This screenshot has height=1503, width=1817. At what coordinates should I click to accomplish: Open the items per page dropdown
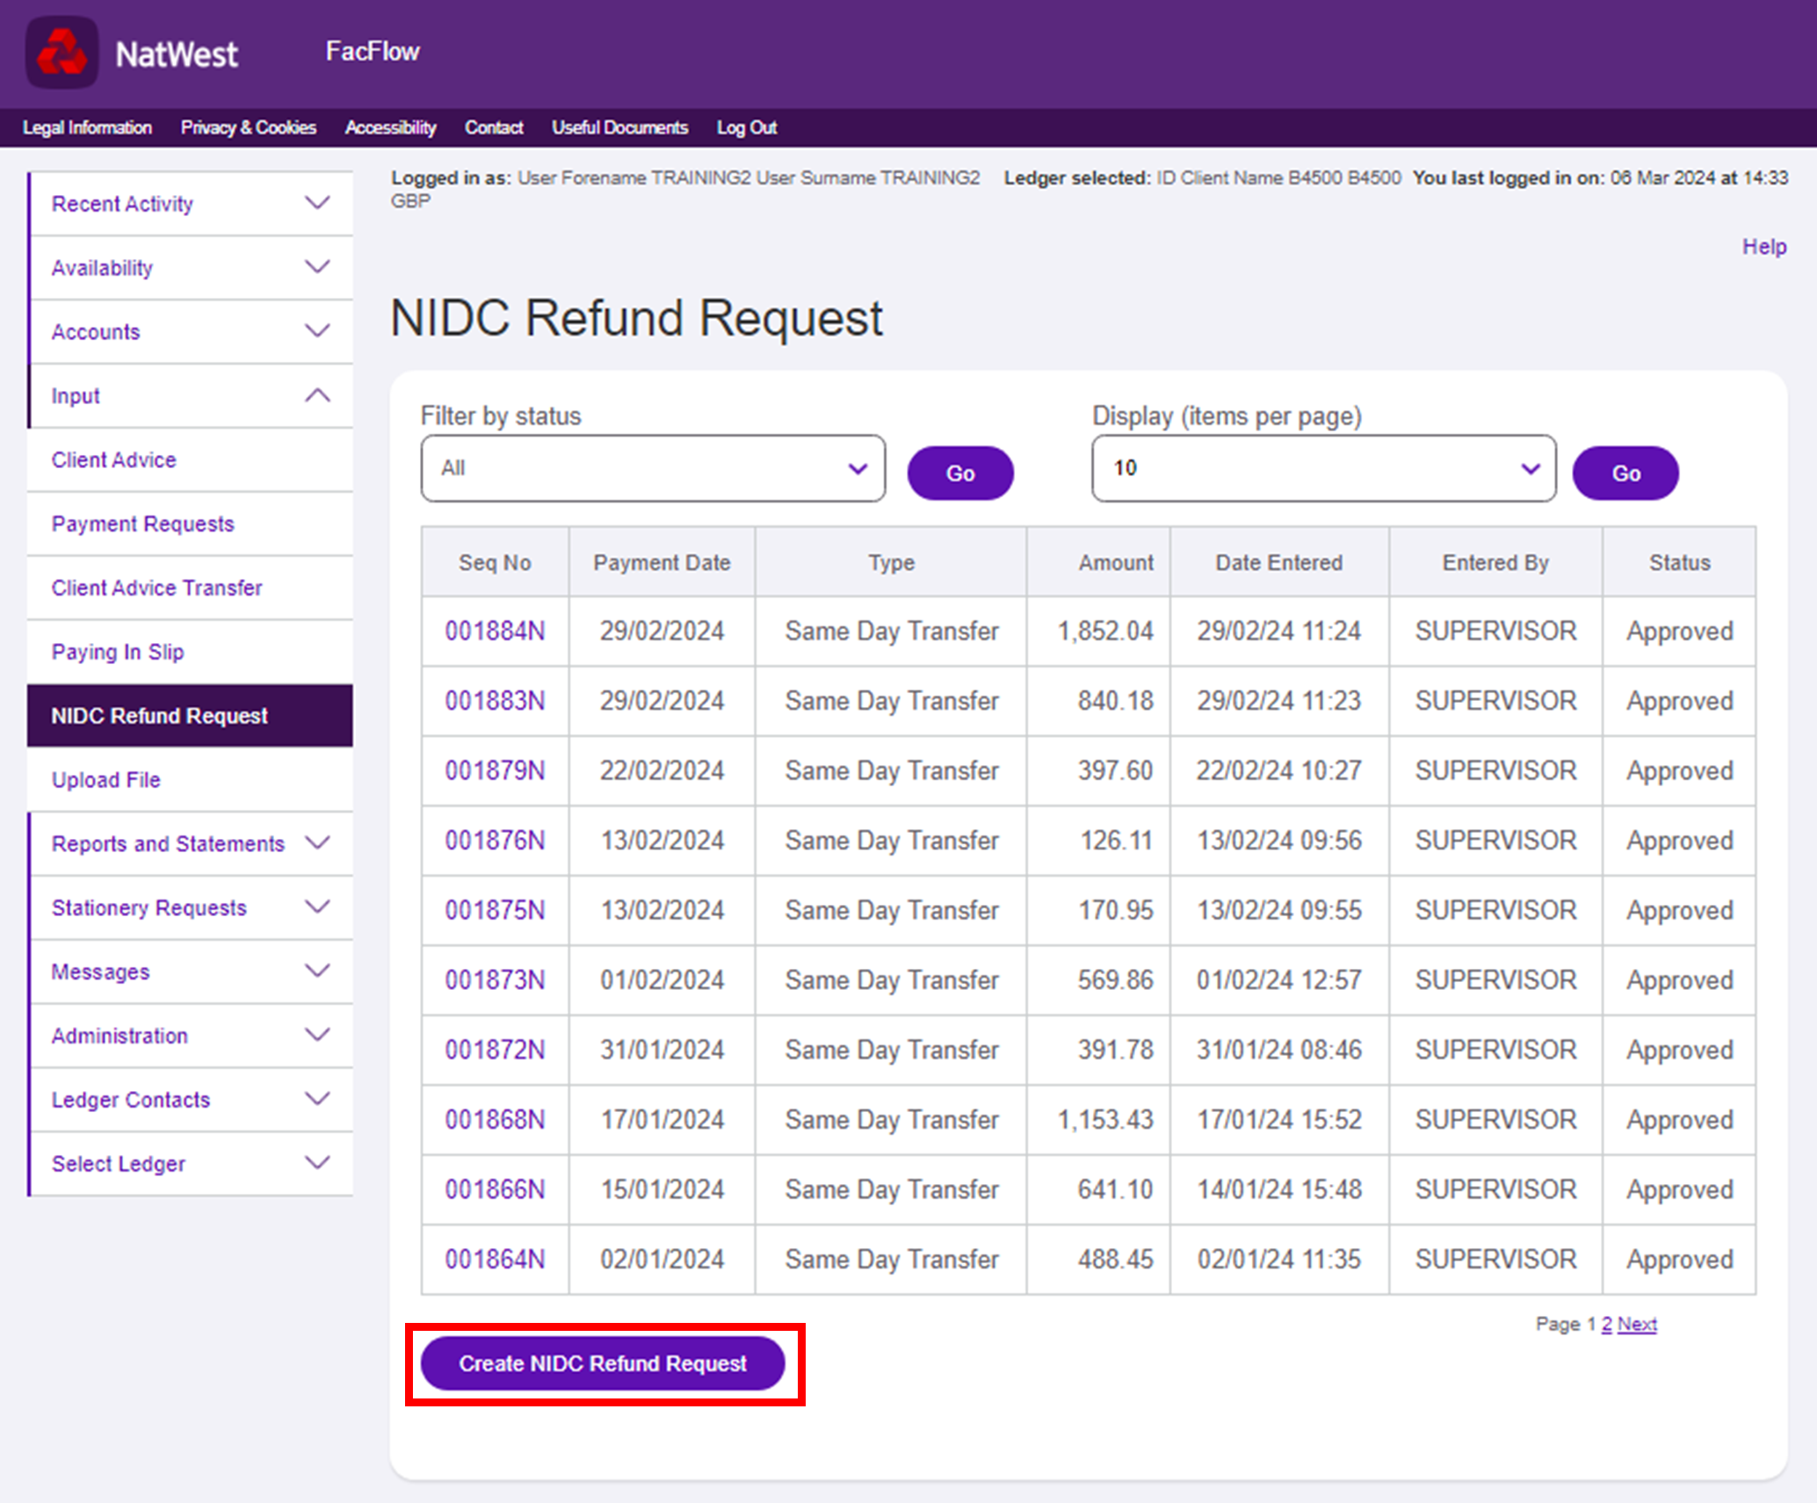[1323, 468]
